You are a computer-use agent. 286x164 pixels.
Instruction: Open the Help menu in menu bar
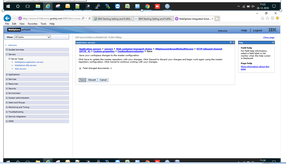[52, 24]
